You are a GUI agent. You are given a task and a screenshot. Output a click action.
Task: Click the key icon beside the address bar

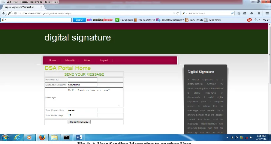[9, 13]
